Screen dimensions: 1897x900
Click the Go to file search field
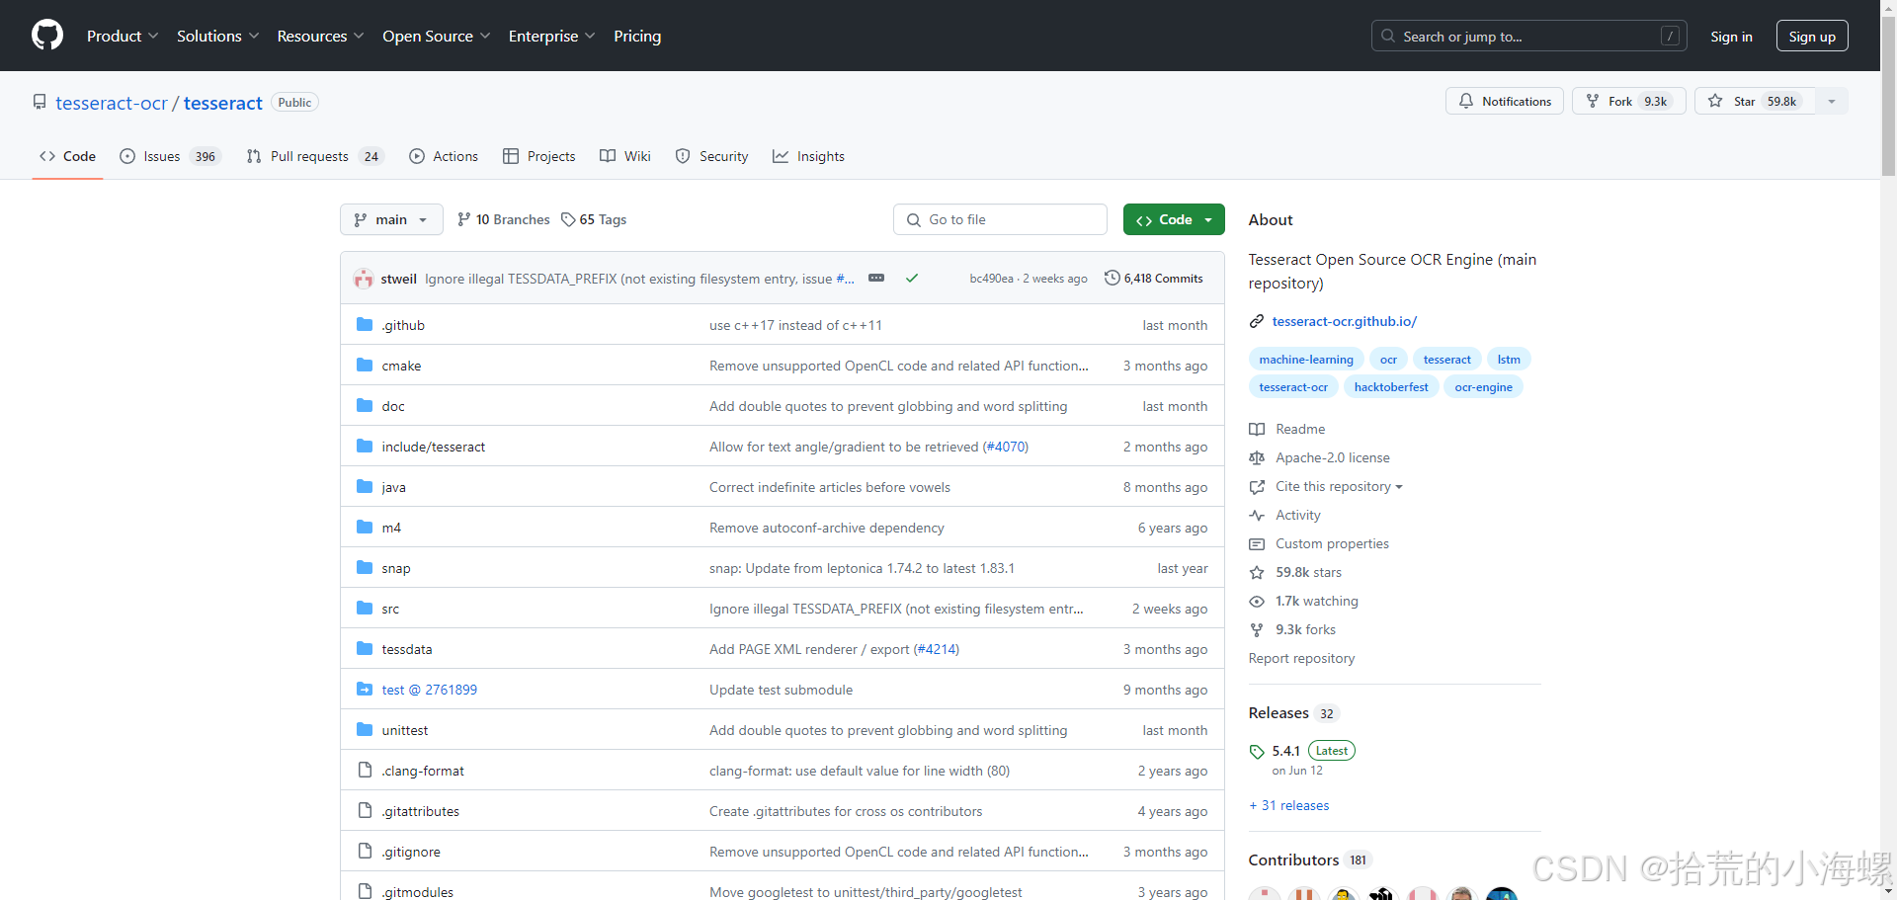(1000, 219)
